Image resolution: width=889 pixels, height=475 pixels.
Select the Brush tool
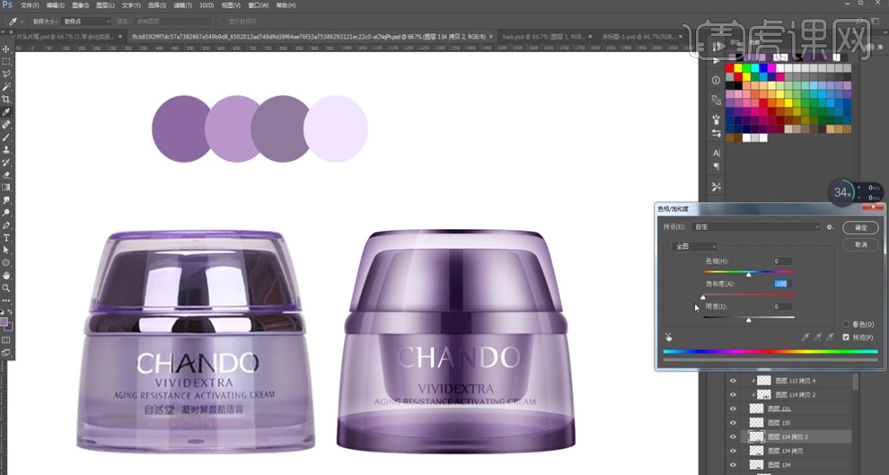point(6,137)
